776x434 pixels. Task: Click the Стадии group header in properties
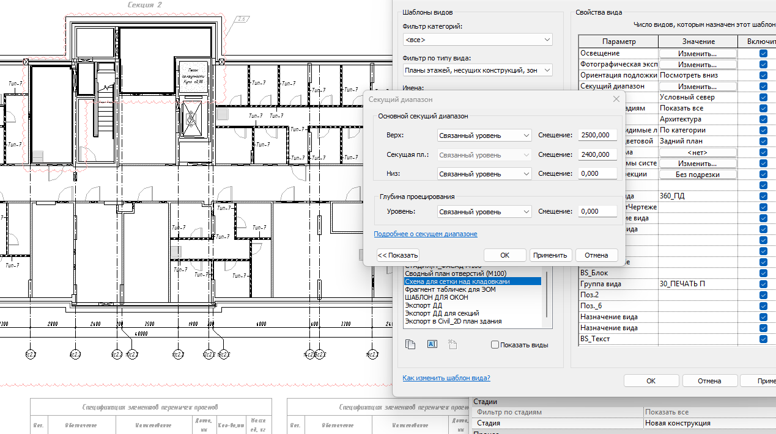point(623,402)
